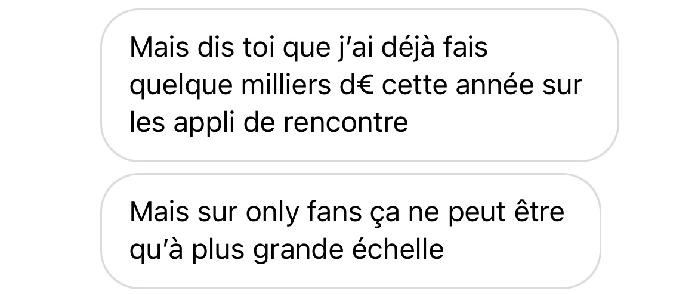Viewport: 698px width, 294px height.
Task: Tap the word 'cette' in the first message
Action: [x=415, y=85]
